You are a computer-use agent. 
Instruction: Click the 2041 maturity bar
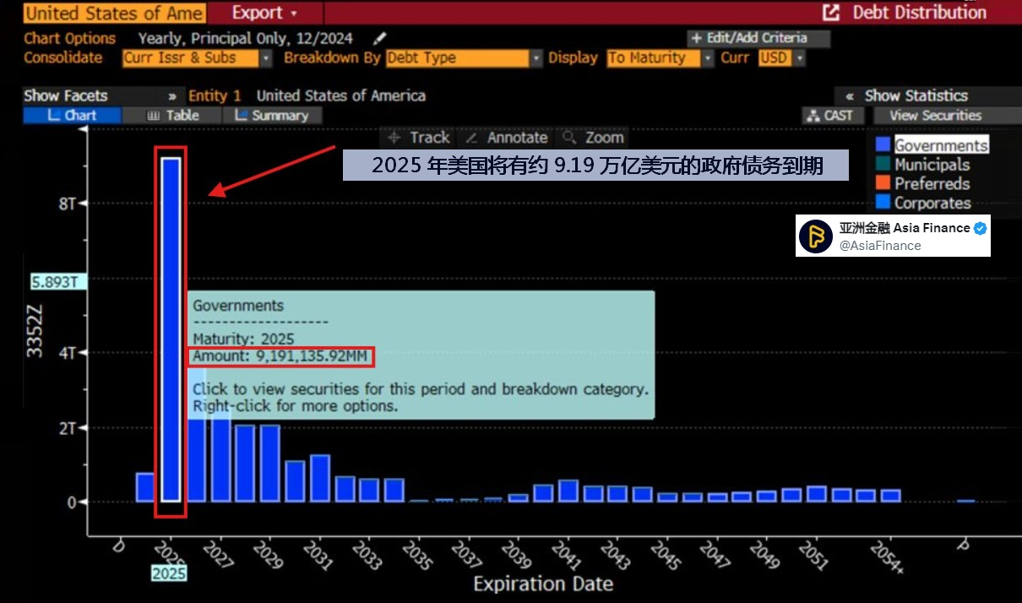coord(568,491)
